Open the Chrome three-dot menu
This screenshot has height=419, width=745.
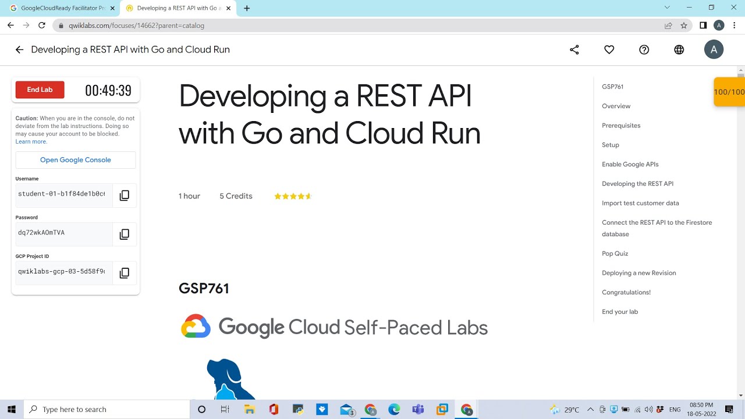(x=734, y=26)
